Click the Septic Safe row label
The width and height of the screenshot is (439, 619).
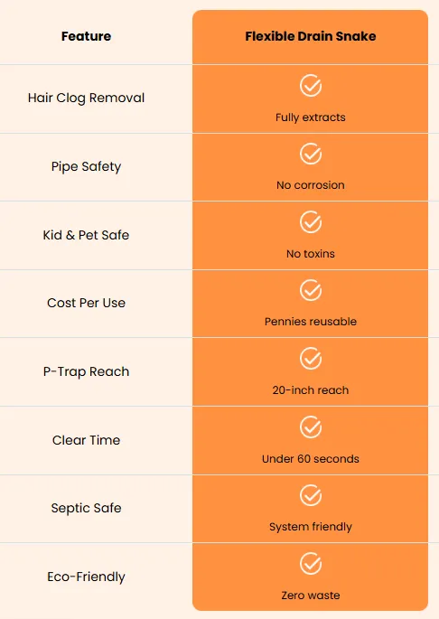(x=86, y=508)
